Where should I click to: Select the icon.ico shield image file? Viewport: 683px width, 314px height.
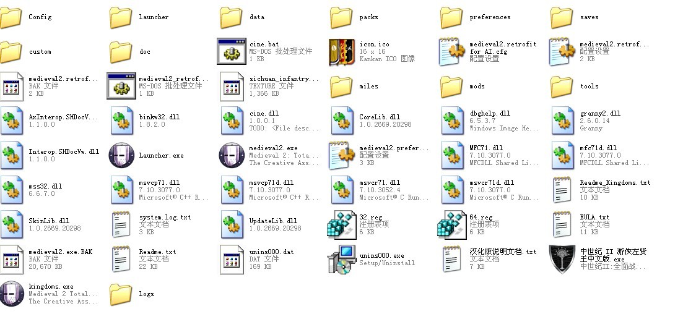pyautogui.click(x=342, y=51)
